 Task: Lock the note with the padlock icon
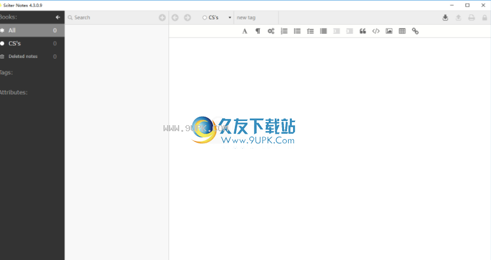pyautogui.click(x=484, y=18)
